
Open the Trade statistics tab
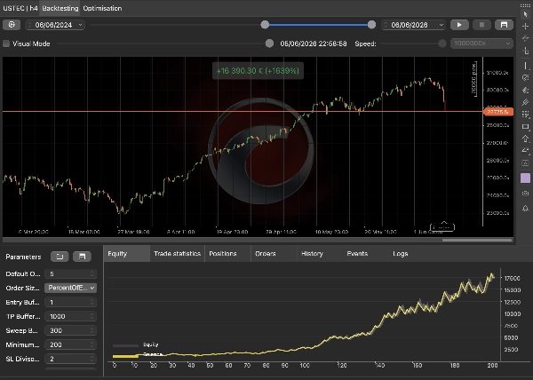pyautogui.click(x=177, y=254)
